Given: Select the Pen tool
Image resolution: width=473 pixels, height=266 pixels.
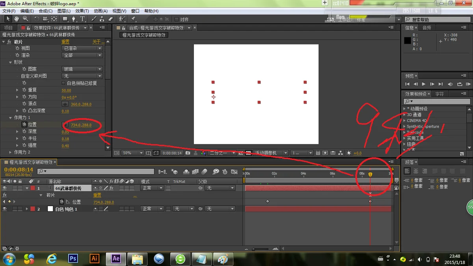Looking at the screenshot, I should point(74,19).
